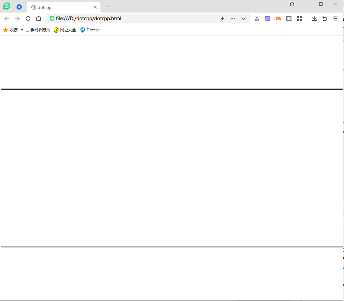
Task: Click the lightning speed mode icon
Action: [222, 18]
